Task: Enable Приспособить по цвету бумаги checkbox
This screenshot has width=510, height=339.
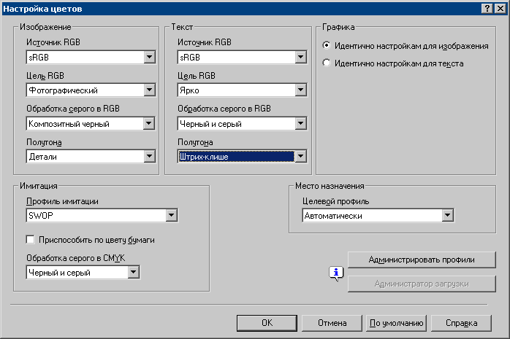Action: tap(30, 240)
